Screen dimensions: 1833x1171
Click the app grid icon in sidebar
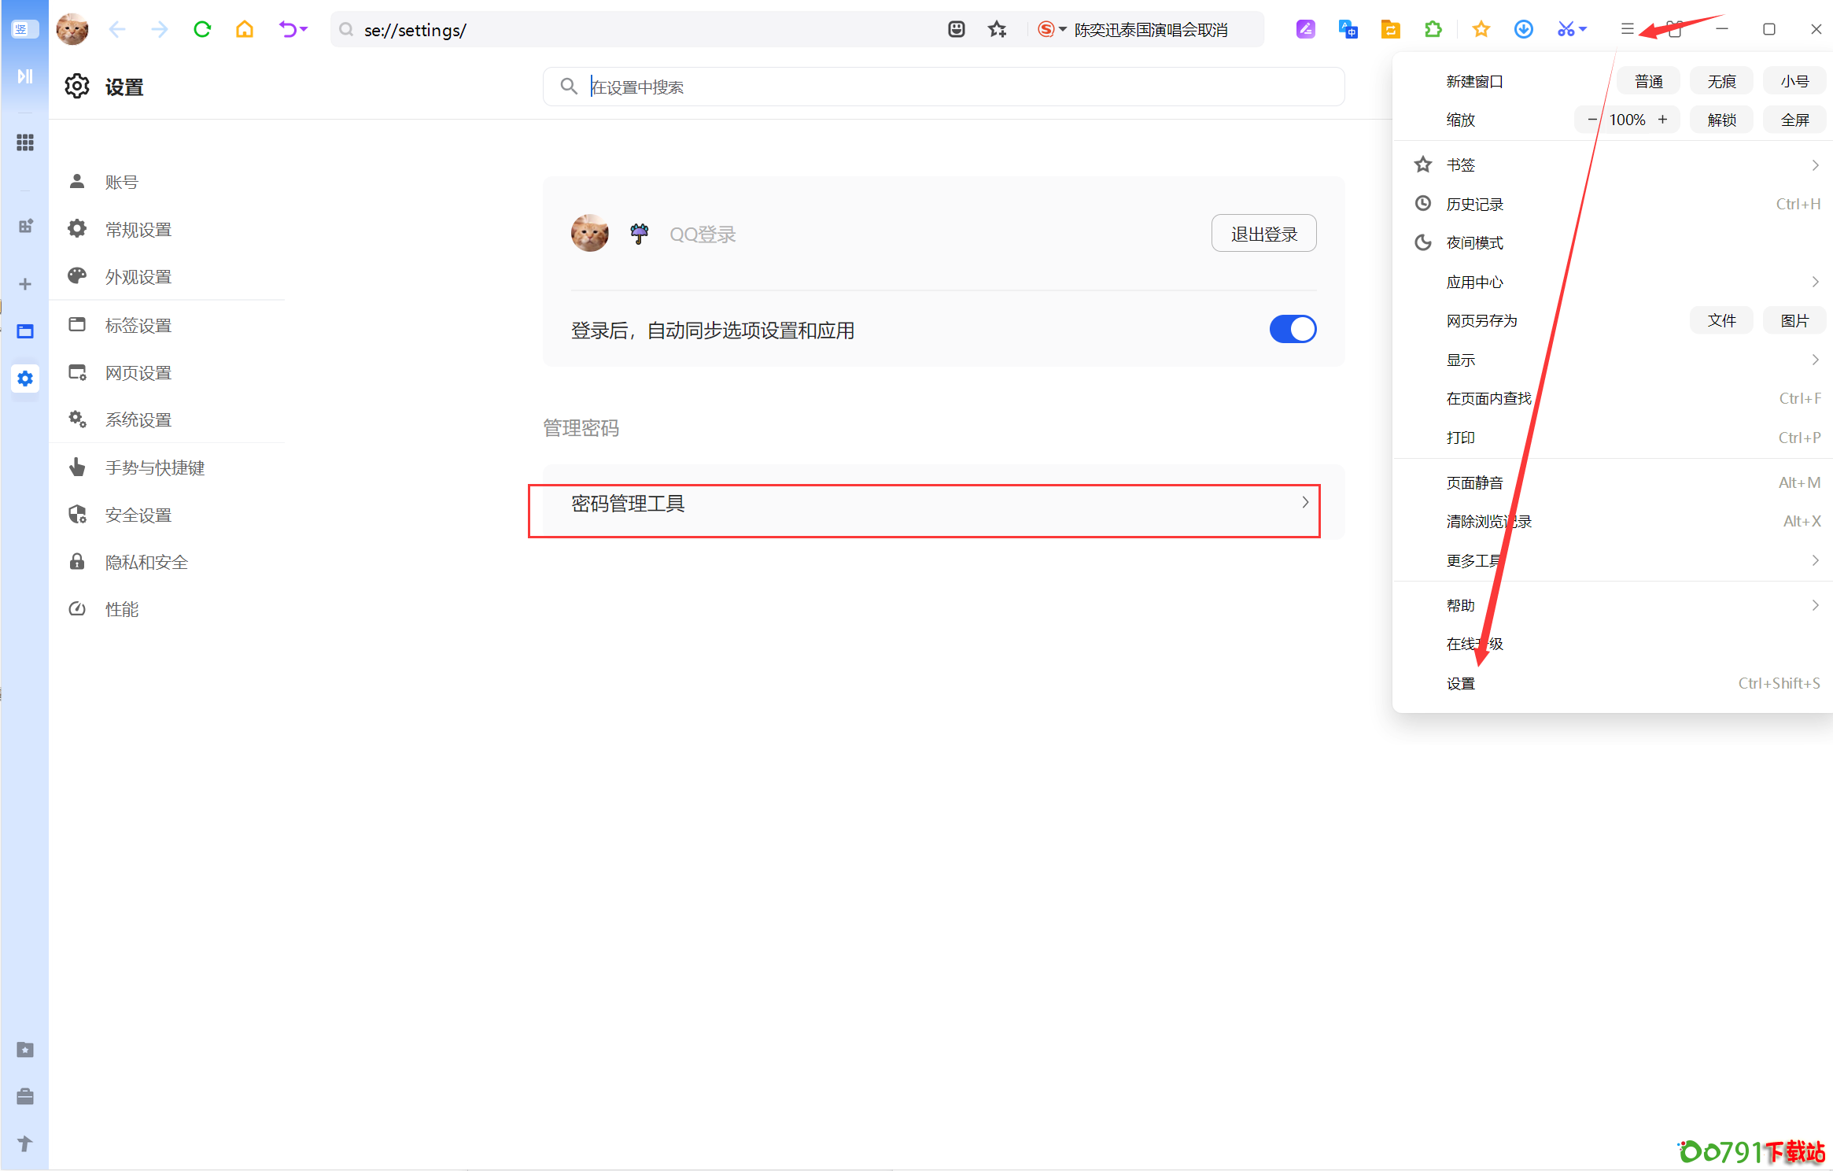25,142
